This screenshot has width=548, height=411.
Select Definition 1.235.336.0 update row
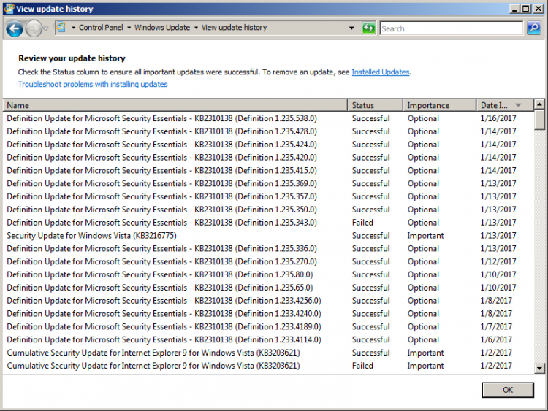point(268,249)
